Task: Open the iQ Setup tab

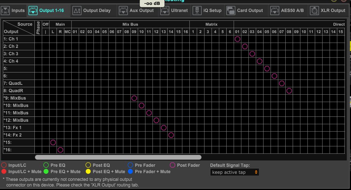Action: 208,11
